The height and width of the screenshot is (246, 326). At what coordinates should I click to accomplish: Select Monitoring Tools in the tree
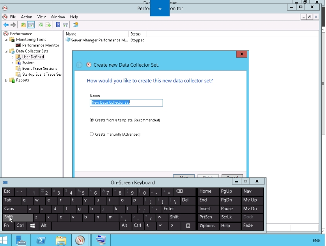tap(31, 39)
